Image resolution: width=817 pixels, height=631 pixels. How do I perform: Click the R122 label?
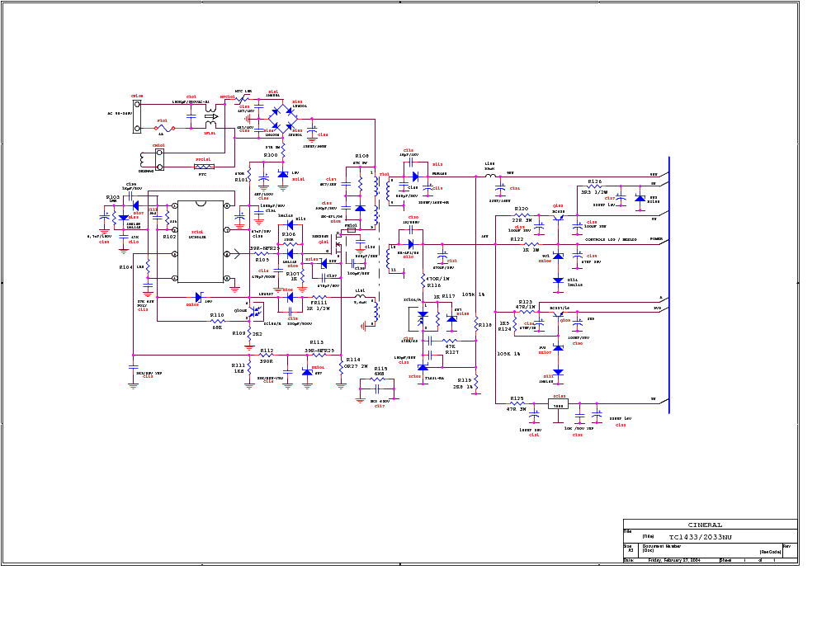517,239
